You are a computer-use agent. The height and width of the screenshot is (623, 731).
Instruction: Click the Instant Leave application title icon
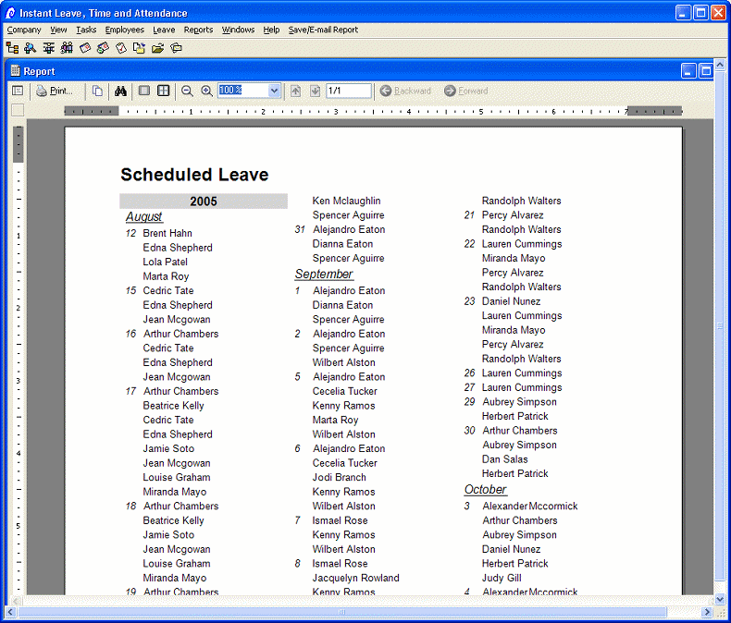pyautogui.click(x=10, y=13)
